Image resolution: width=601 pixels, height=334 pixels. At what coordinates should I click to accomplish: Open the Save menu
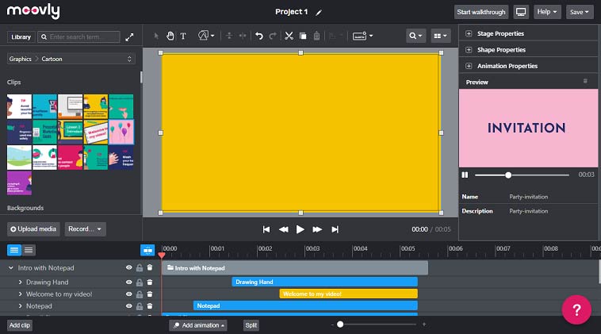(x=579, y=12)
